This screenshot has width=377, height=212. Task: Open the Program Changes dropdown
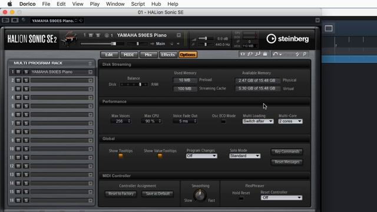(x=201, y=155)
